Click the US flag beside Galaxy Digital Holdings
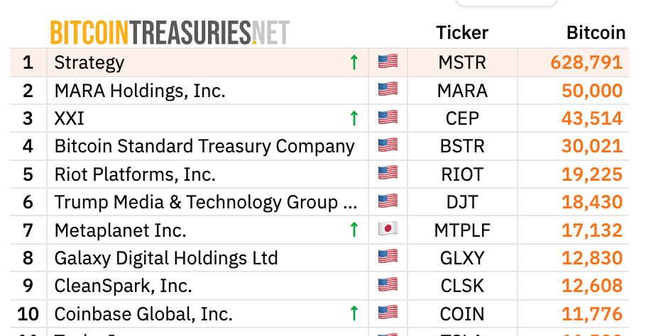The width and height of the screenshot is (646, 336). 388,257
